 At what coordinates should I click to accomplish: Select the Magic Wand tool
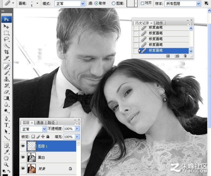[x=6, y=46]
